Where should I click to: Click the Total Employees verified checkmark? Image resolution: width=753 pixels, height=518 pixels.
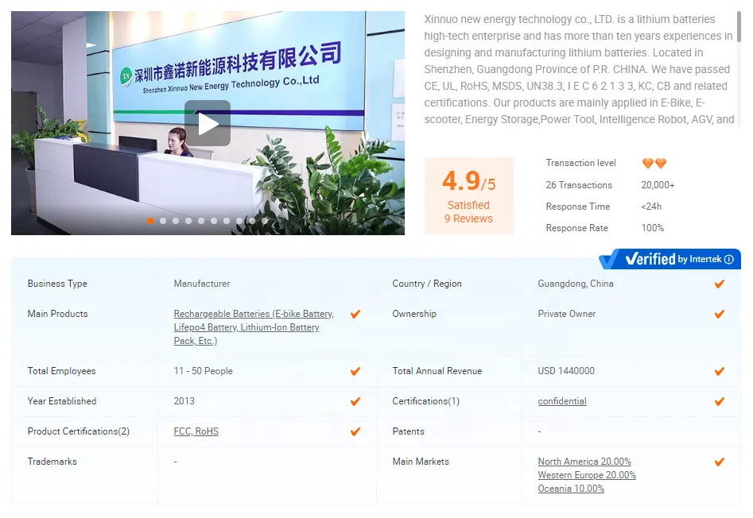click(355, 371)
